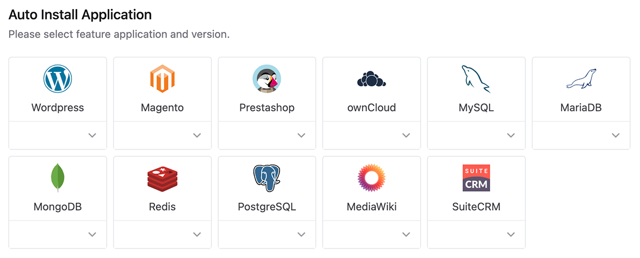Pick the MariaDB seal icon
Screen dimensions: 640x258
pos(581,79)
